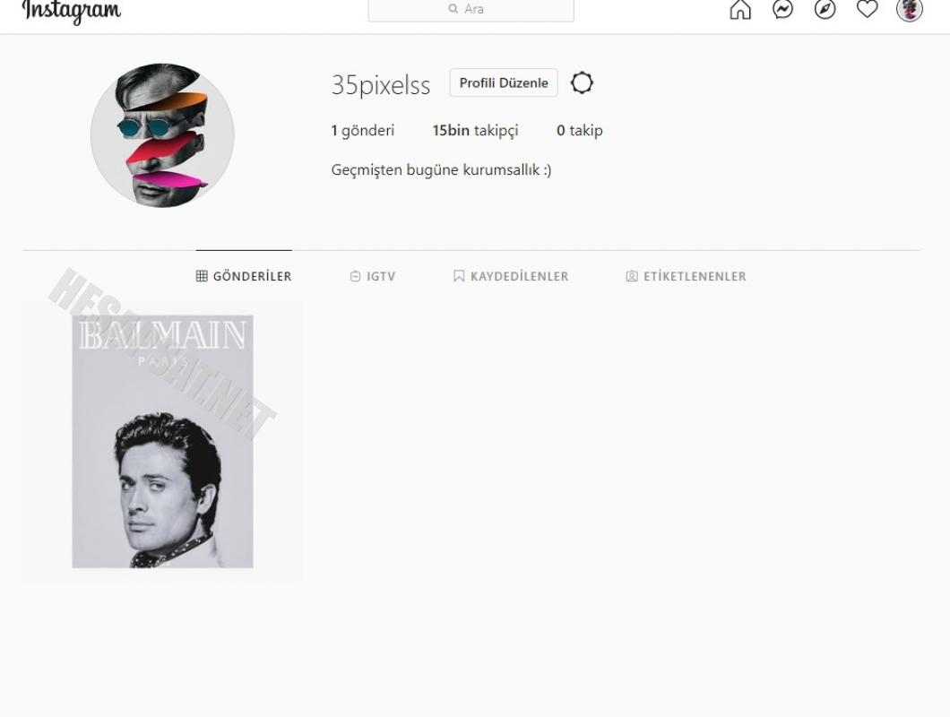Click the Instagram logo
Image resolution: width=950 pixels, height=717 pixels.
(71, 12)
